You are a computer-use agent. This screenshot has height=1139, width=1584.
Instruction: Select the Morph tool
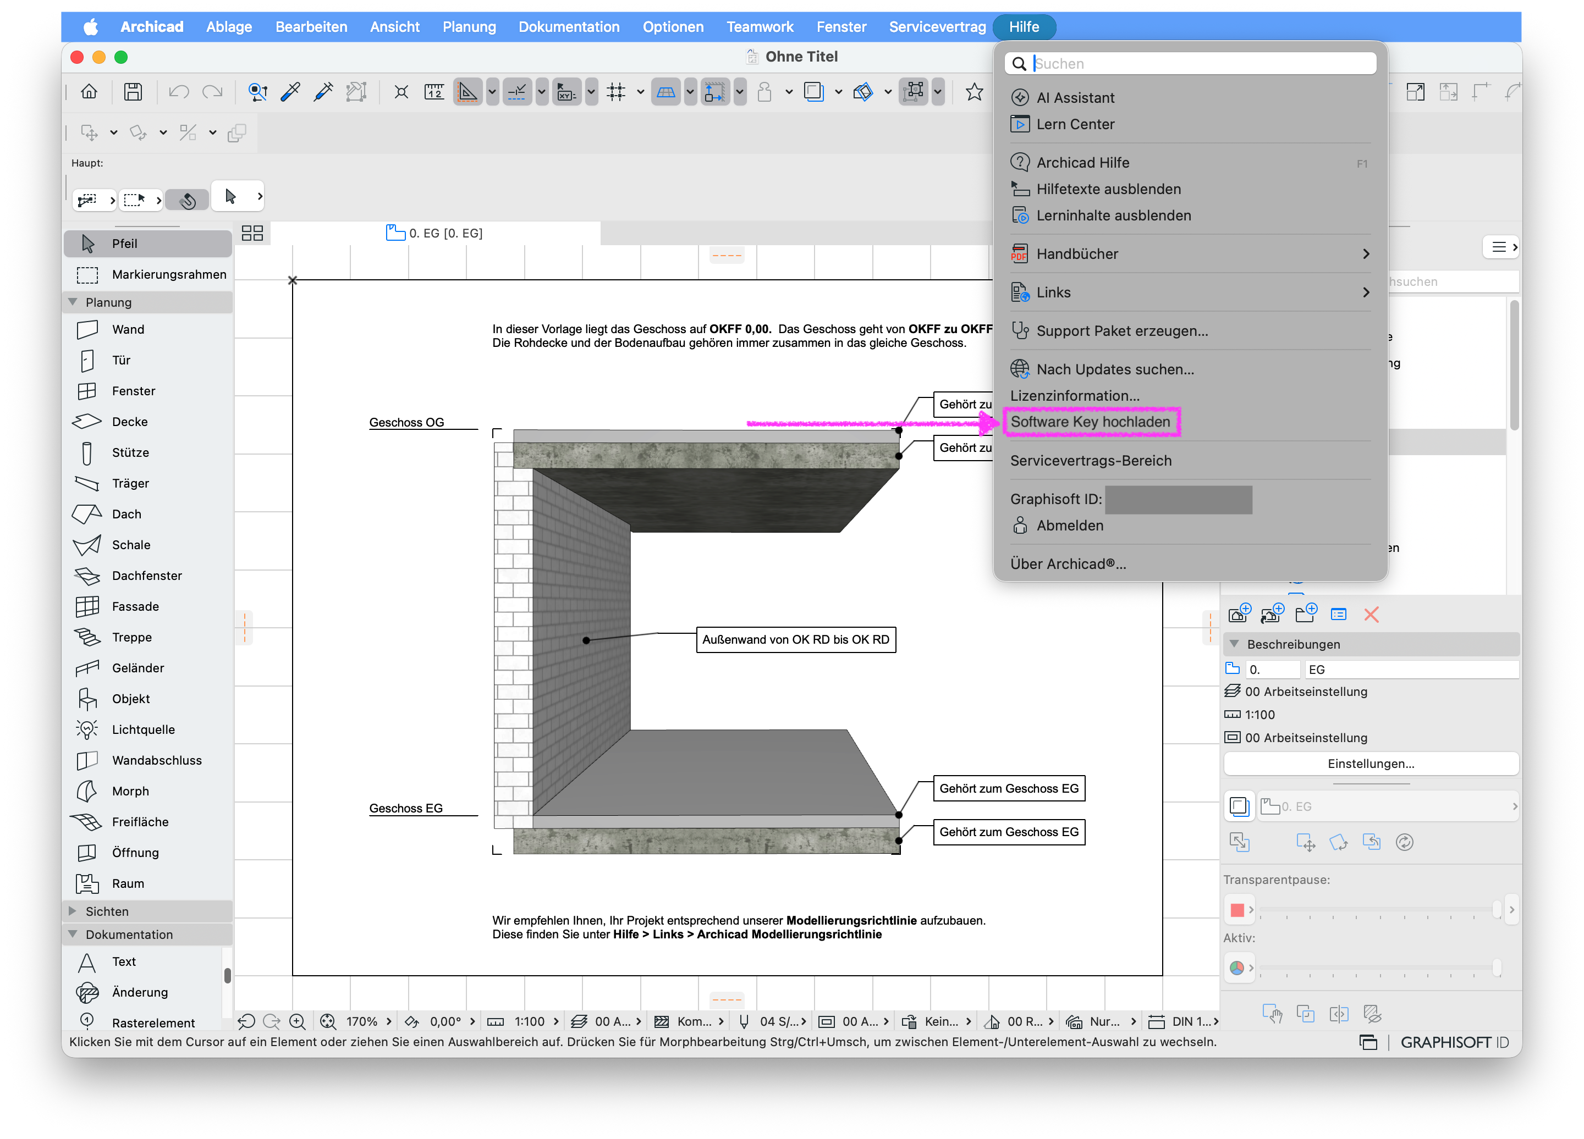click(147, 790)
